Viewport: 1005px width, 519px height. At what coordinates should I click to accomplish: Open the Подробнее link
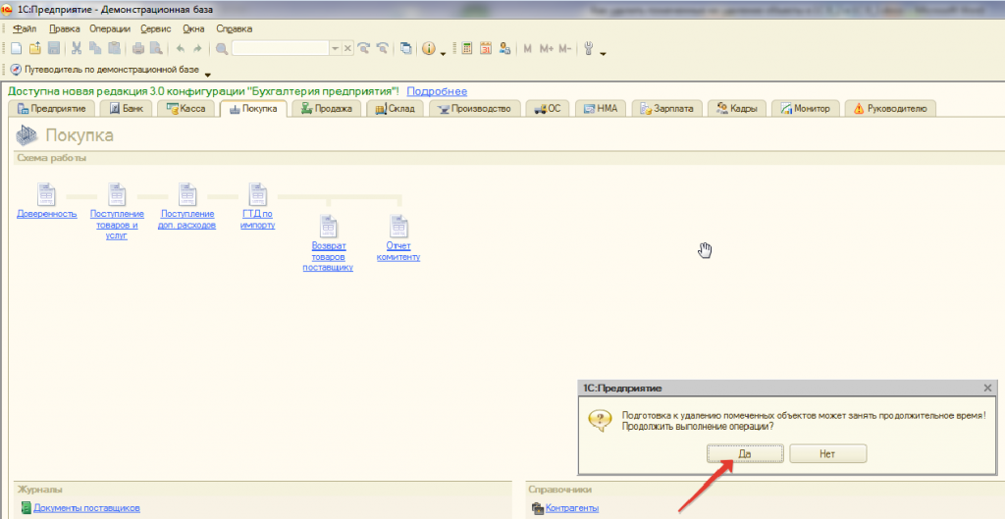pos(437,91)
